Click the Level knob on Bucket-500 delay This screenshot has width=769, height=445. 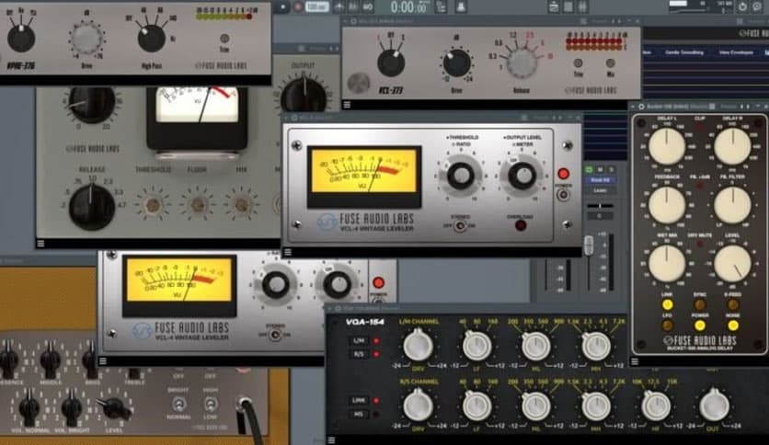(x=732, y=264)
